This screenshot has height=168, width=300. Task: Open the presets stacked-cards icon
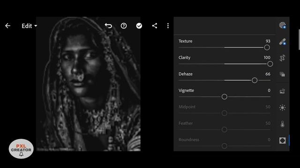pyautogui.click(x=282, y=74)
